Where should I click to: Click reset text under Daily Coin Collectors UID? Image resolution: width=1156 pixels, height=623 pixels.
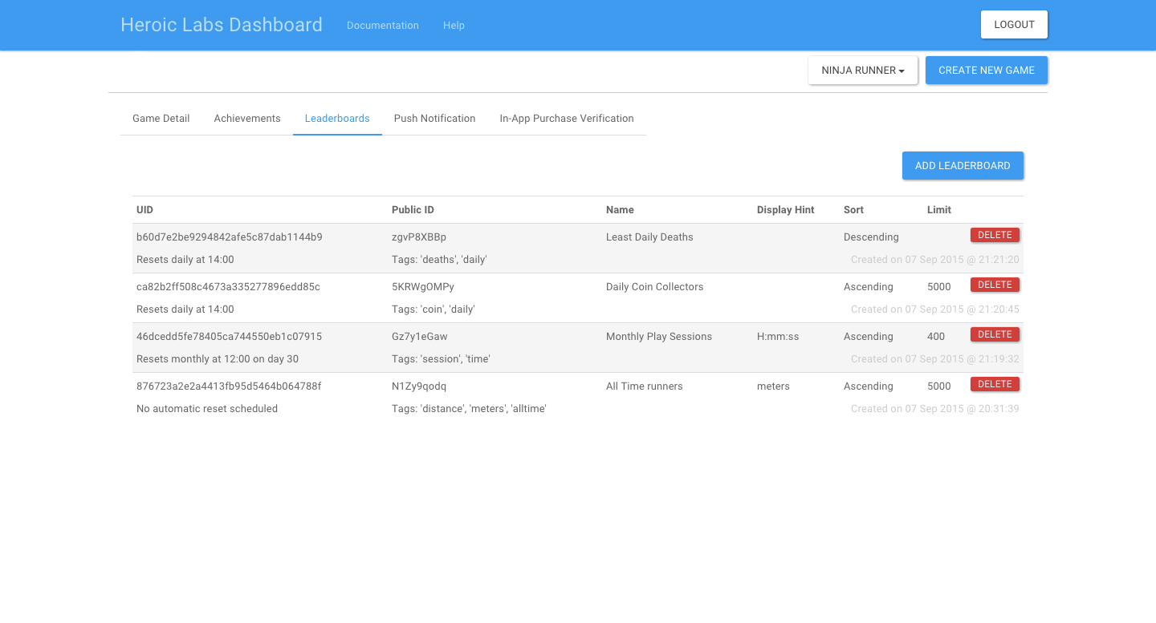pyautogui.click(x=185, y=309)
